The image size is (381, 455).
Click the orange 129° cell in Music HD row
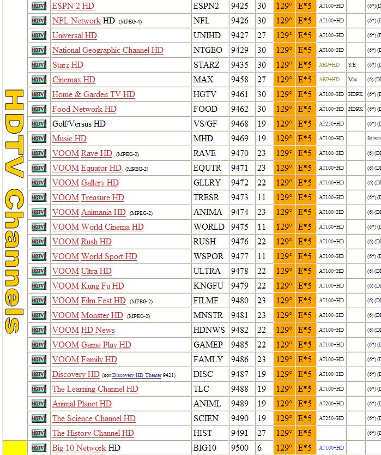click(x=283, y=139)
